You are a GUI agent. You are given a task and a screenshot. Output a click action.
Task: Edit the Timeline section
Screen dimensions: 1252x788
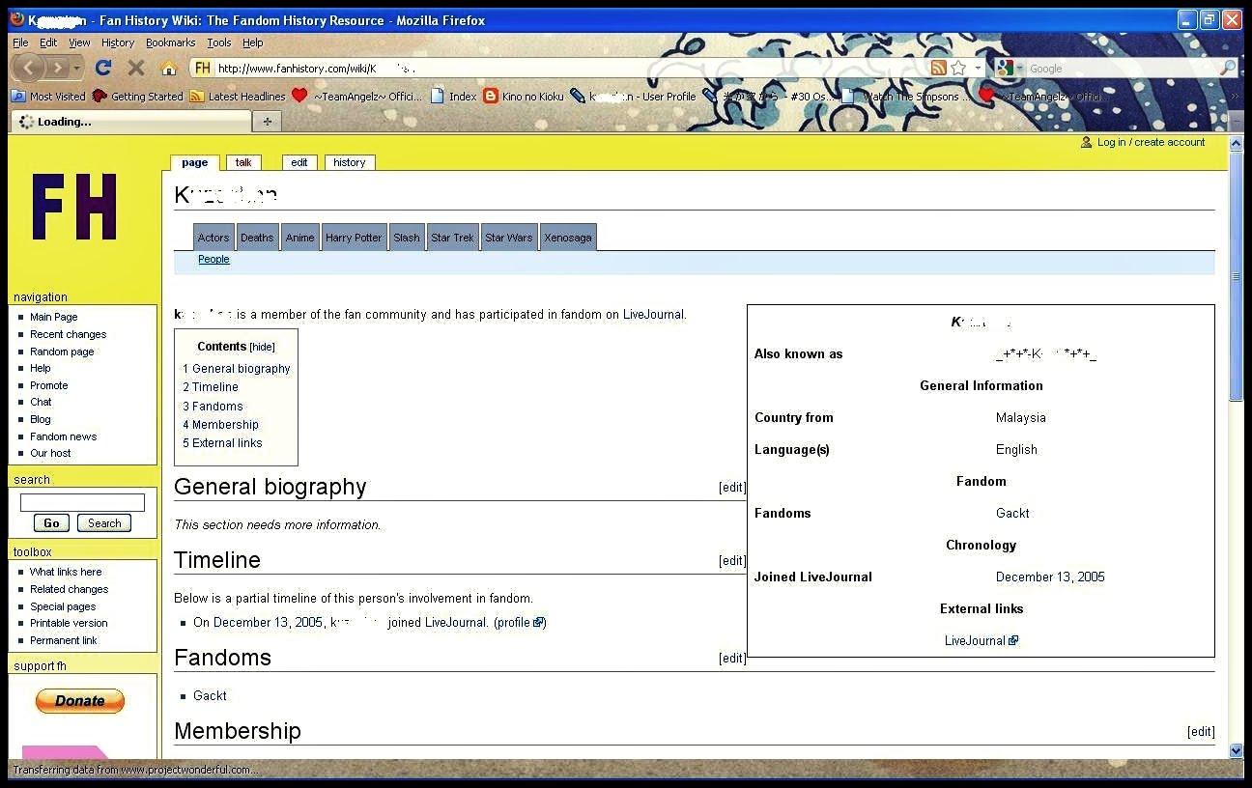point(732,561)
